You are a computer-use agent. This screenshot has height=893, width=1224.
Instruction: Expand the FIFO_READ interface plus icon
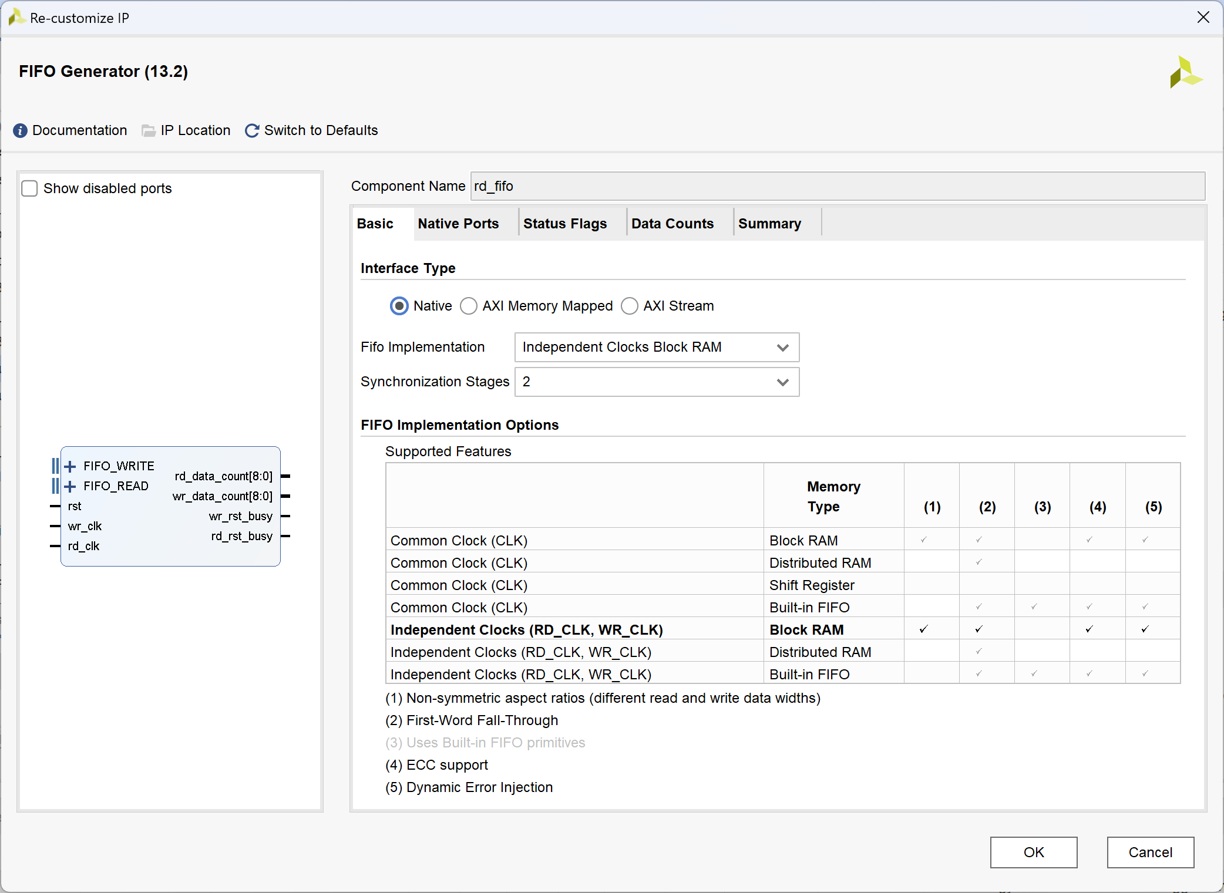pos(70,486)
